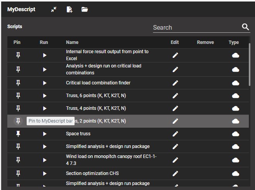Click the Scripts section label

coord(15,27)
